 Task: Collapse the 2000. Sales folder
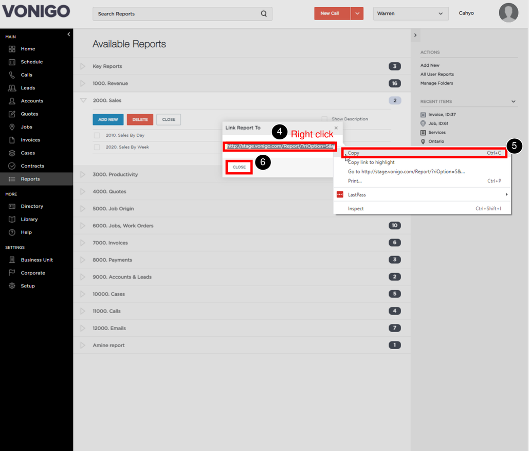click(x=83, y=100)
